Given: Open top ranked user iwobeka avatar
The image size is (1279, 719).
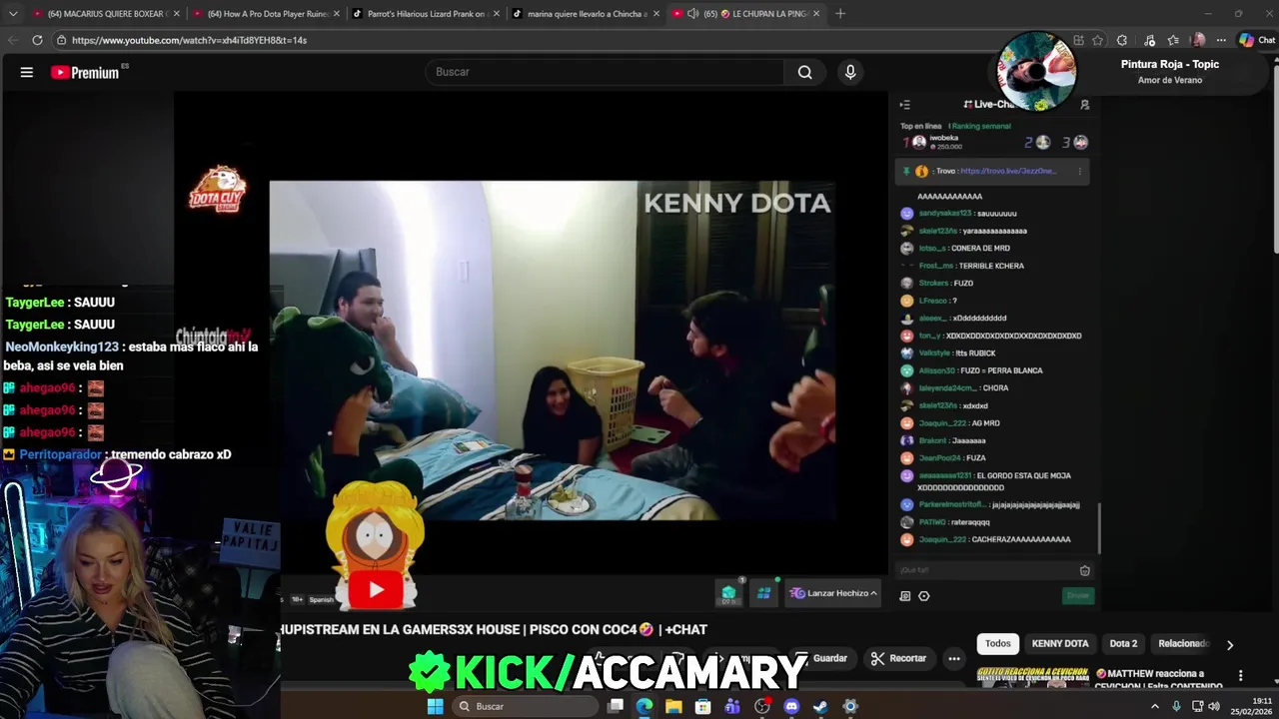Looking at the screenshot, I should pos(919,142).
